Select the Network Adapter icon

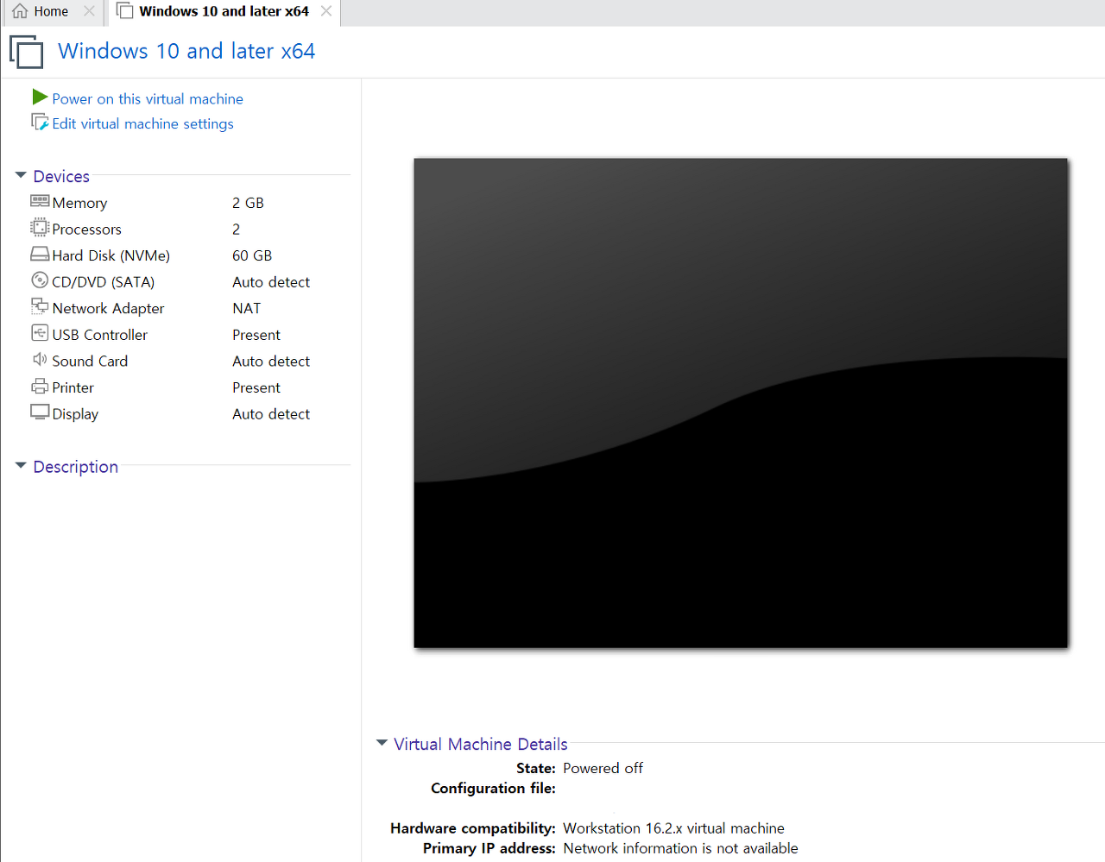click(x=40, y=306)
